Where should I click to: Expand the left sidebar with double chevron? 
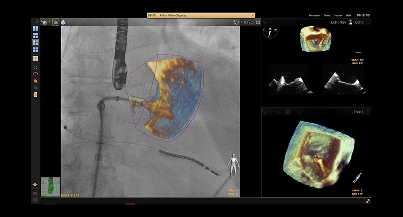(x=37, y=21)
